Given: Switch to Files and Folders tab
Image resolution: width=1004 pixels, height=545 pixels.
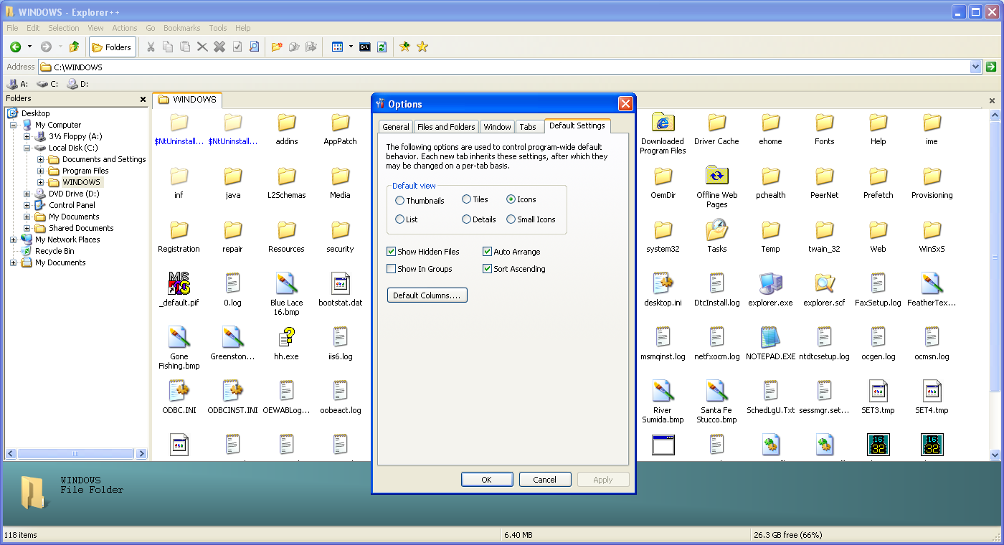Looking at the screenshot, I should pos(446,127).
